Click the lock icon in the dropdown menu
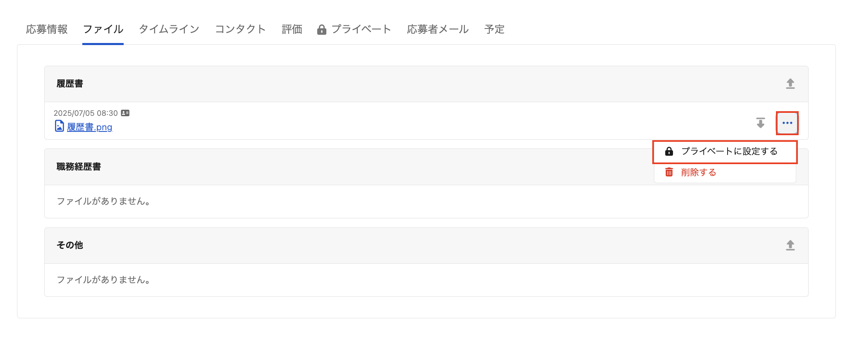 click(x=669, y=152)
